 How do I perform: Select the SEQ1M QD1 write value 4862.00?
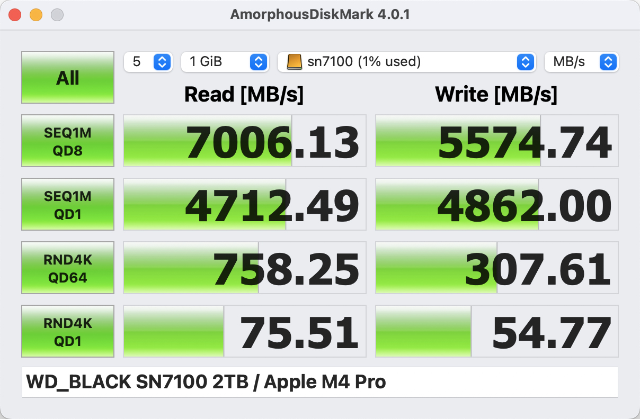pos(496,205)
